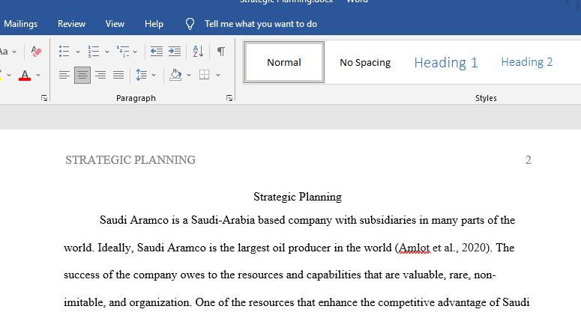This screenshot has height=315, width=581.
Task: Open the font color picker dropdown
Action: [x=38, y=75]
